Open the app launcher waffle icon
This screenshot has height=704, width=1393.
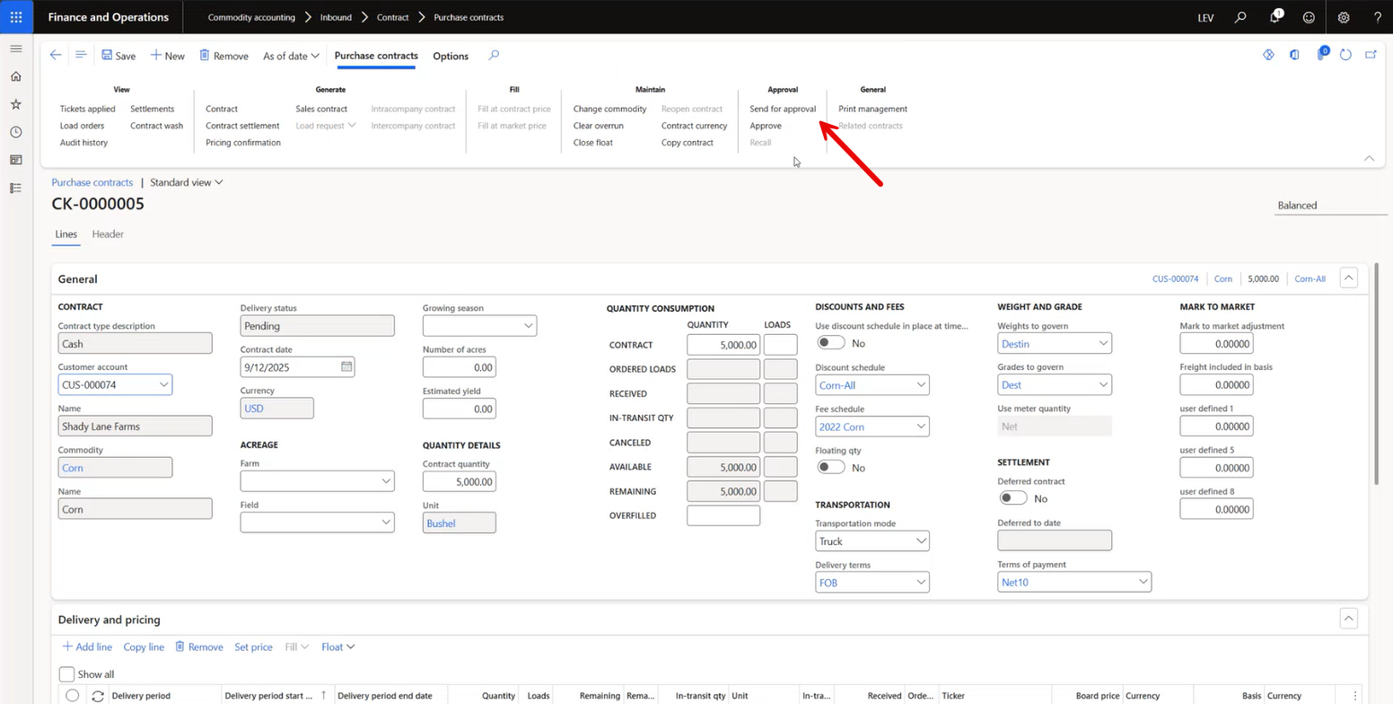point(16,17)
